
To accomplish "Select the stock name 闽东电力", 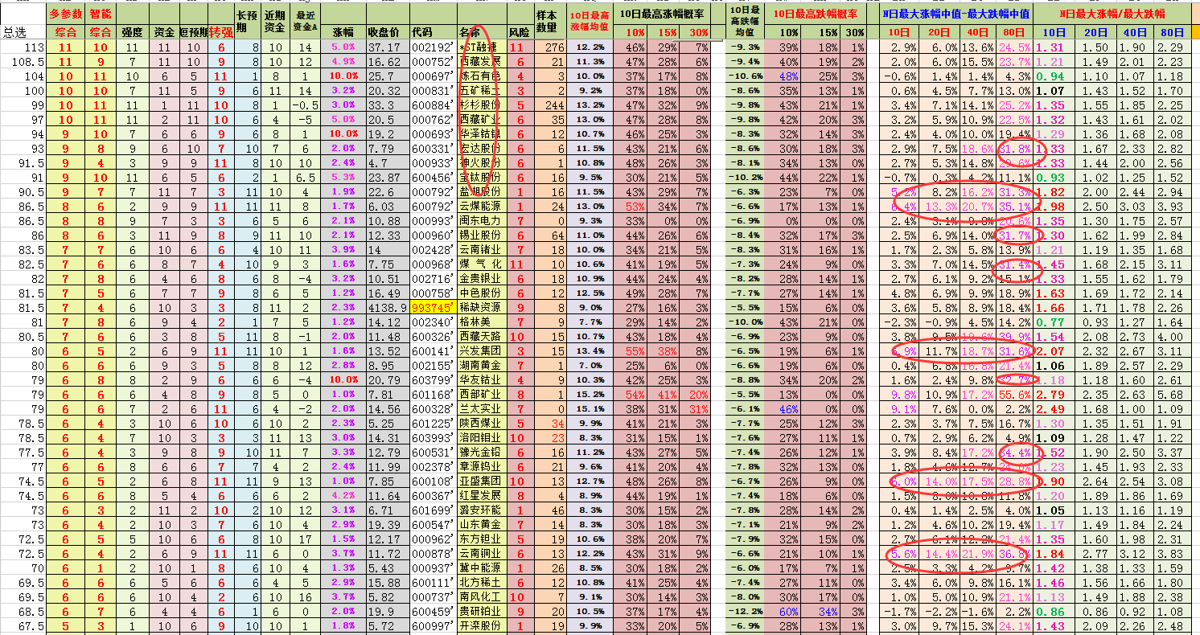I will tap(481, 221).
